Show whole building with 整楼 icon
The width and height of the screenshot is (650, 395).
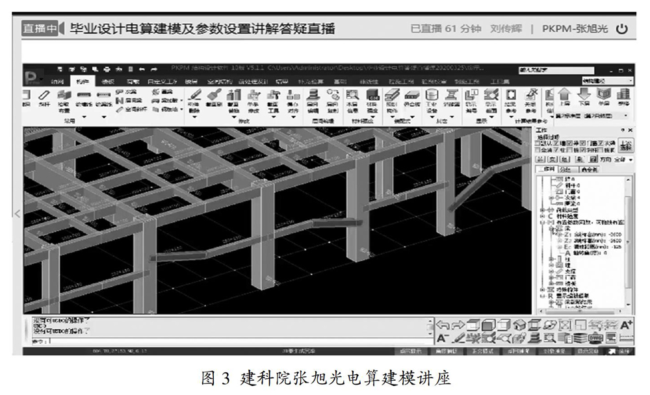623,97
